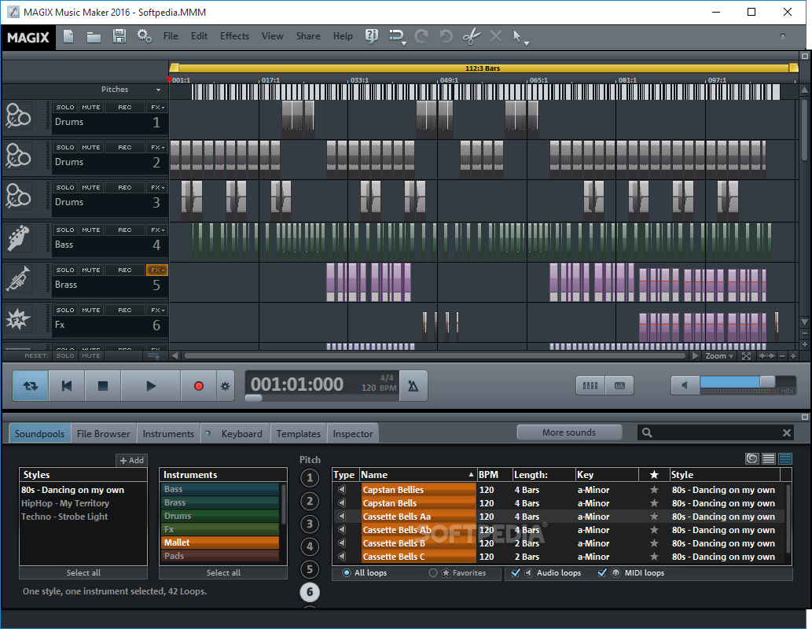Click Select all under Styles
Image resolution: width=812 pixels, height=629 pixels.
[83, 572]
